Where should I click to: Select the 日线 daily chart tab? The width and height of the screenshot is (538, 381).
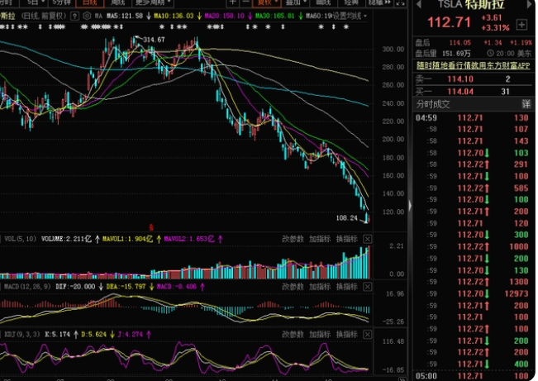point(89,2)
